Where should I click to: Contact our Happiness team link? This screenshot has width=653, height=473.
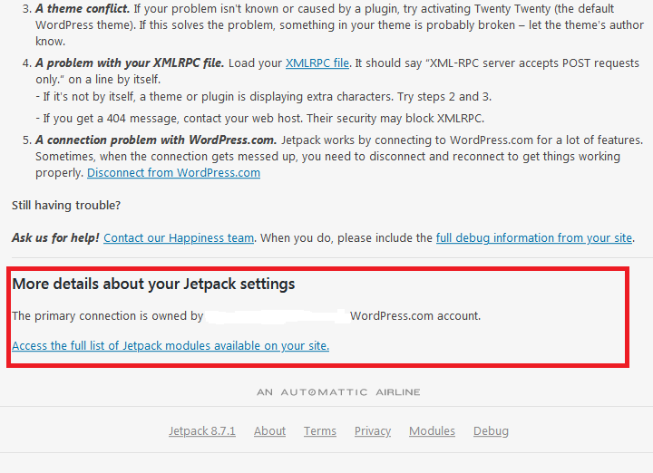click(179, 238)
